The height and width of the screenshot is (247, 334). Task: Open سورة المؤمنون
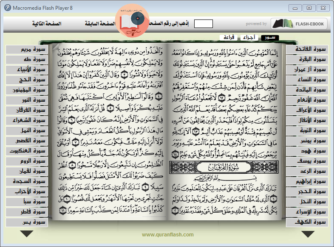[x=27, y=90]
